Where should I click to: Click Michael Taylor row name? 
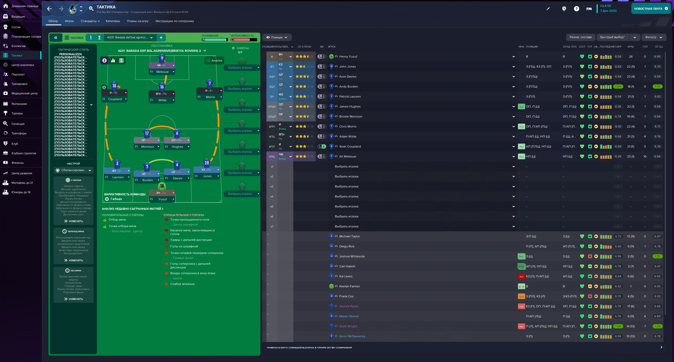point(349,236)
